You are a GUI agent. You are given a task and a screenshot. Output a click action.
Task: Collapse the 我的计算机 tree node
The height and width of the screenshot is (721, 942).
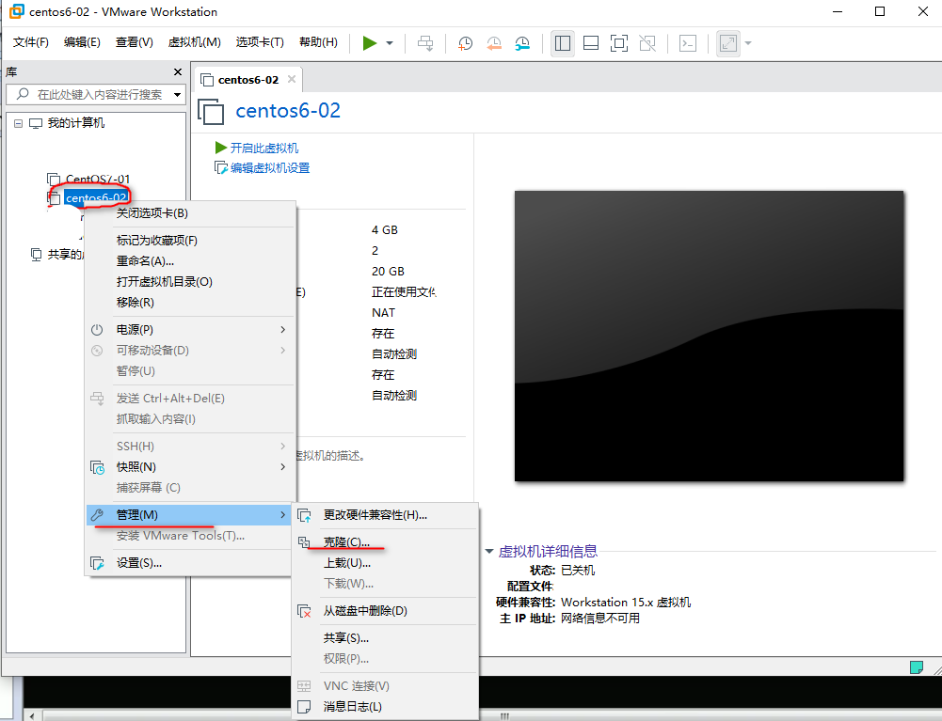point(18,123)
